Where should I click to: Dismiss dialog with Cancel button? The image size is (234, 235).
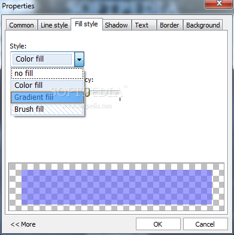pos(205,224)
